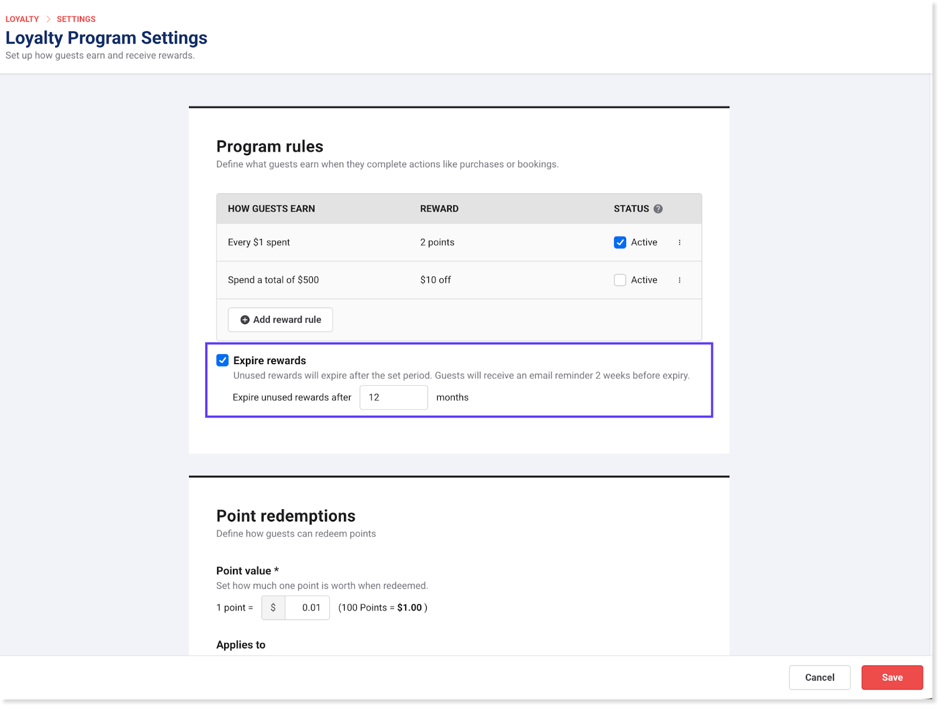Select the $10 off reward cell

[x=435, y=280]
